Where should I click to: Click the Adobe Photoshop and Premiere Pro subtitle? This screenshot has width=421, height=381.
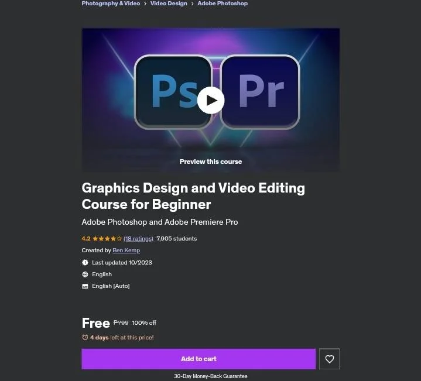(160, 222)
